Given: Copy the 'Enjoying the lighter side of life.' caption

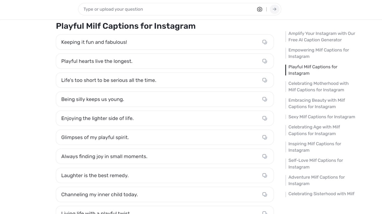Looking at the screenshot, I should click(x=264, y=118).
